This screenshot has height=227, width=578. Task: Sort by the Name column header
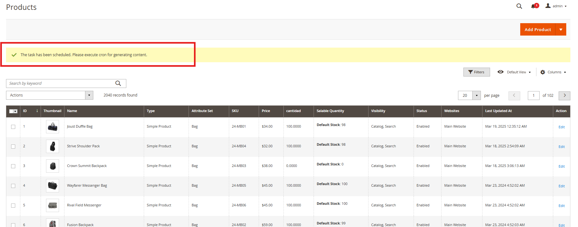pos(104,111)
